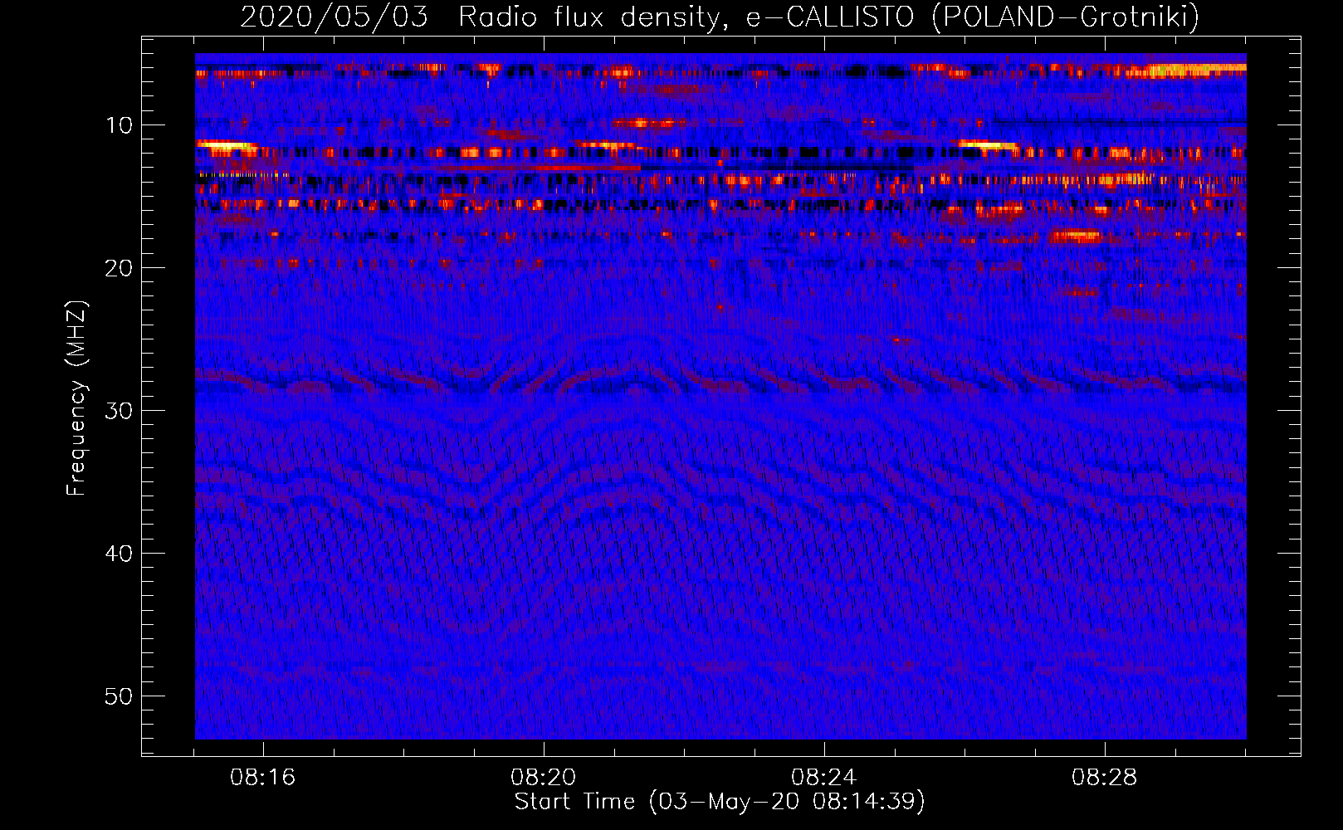Screen dimensions: 1343x830
Task: Click the 'Frequency (MHZ)' axis label
Action: coord(76,398)
